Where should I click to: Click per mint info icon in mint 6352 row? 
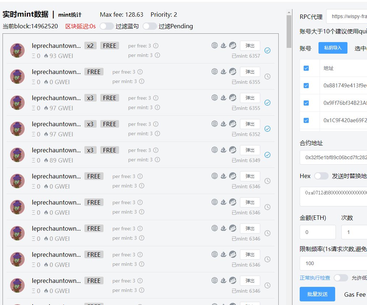(157, 133)
